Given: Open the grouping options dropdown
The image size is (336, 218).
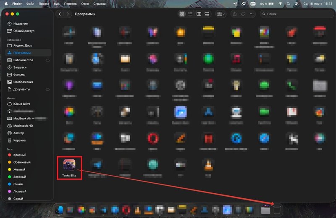Looking at the screenshot, I should click(x=220, y=14).
